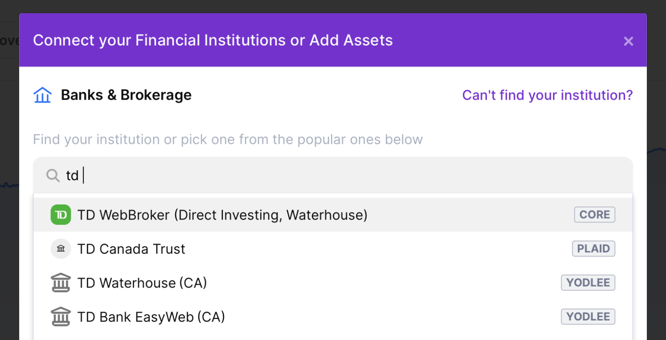Click the blue bank icon beside Banks & Brokerage

point(42,95)
